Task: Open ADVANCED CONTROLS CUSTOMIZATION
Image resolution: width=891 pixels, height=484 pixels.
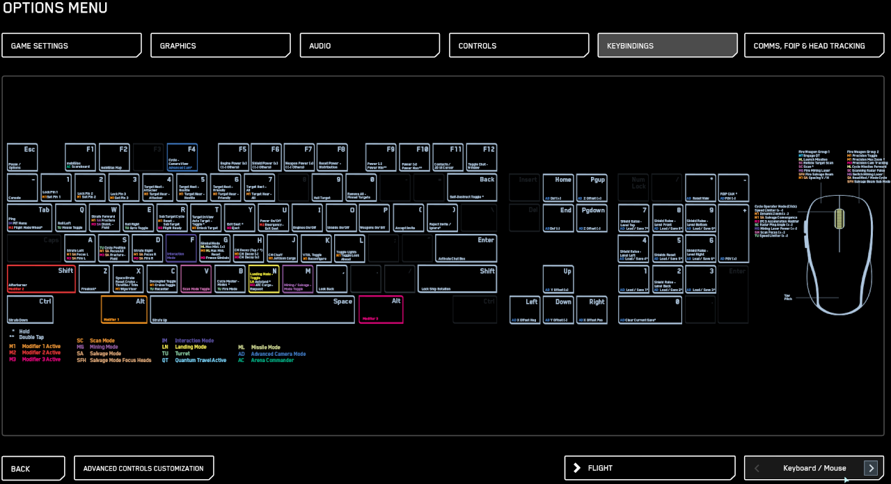Action: [143, 468]
